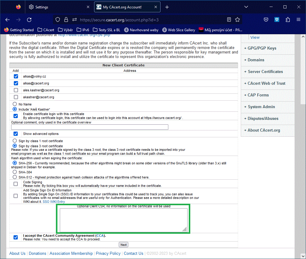Uncheck Show advanced options
Screen dimensions: 306x259
(x=16, y=134)
